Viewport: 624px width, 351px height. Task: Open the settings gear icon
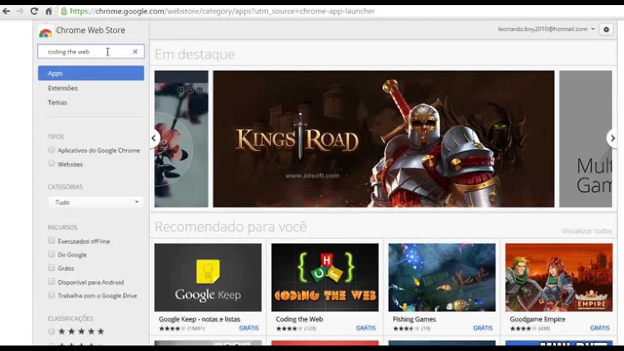pos(606,29)
